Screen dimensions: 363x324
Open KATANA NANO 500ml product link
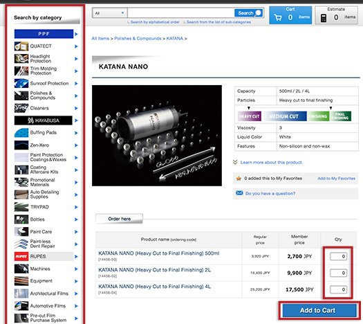158,253
